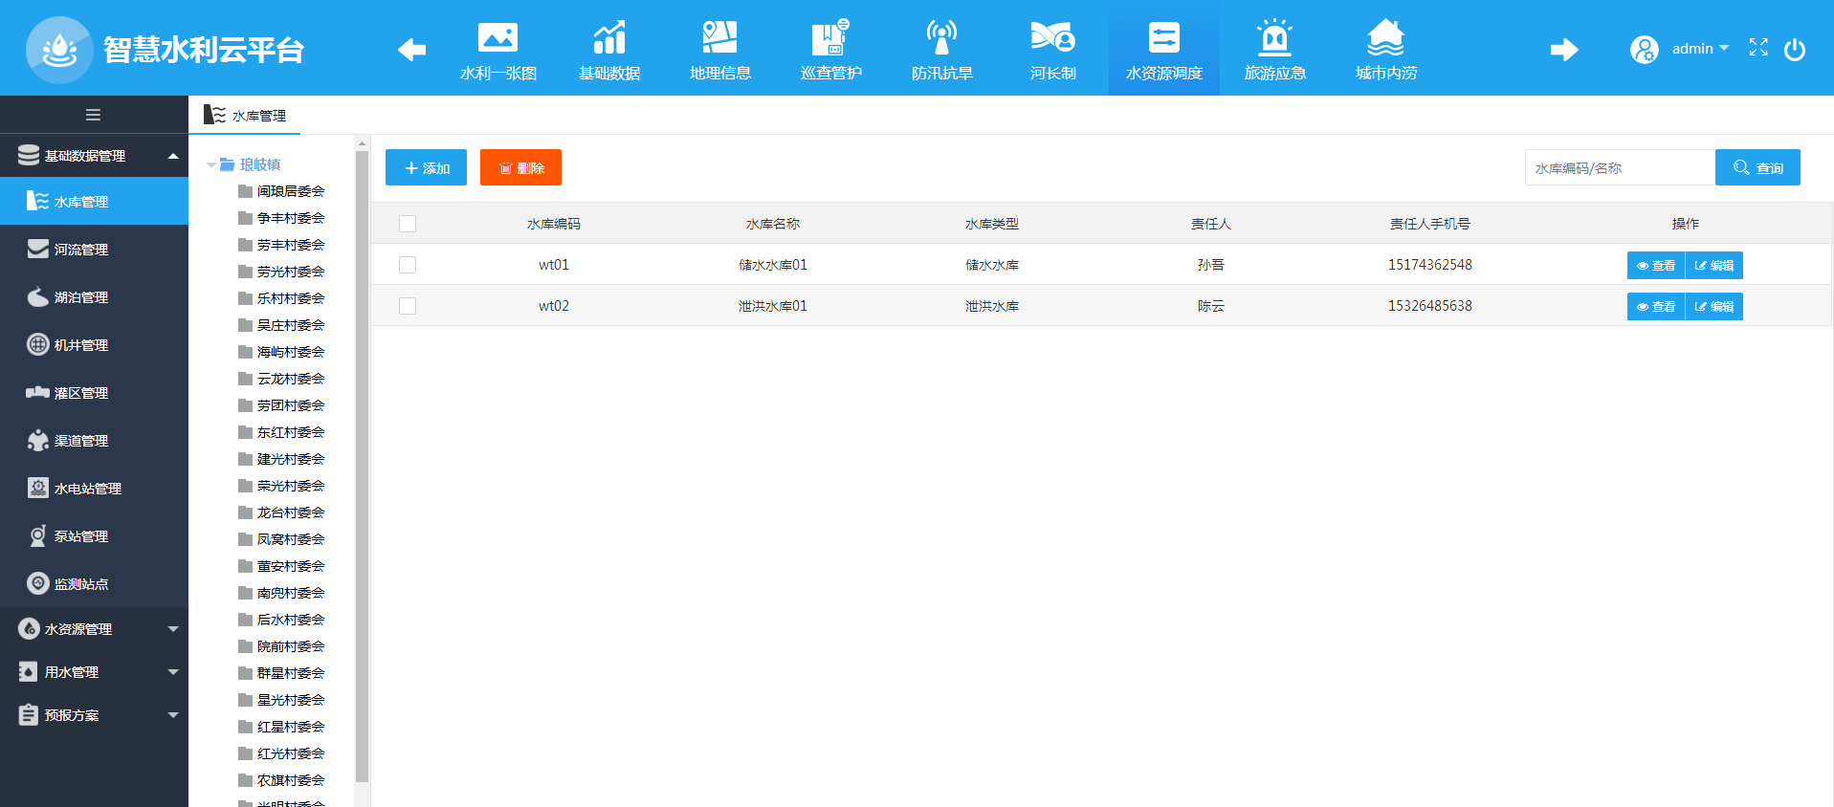Switch to the 水资源调度 top tab
This screenshot has height=807, width=1834.
1163,48
